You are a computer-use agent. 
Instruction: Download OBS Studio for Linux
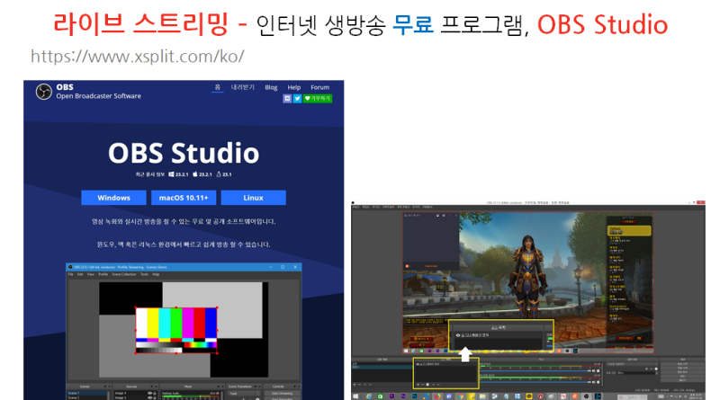pos(254,198)
